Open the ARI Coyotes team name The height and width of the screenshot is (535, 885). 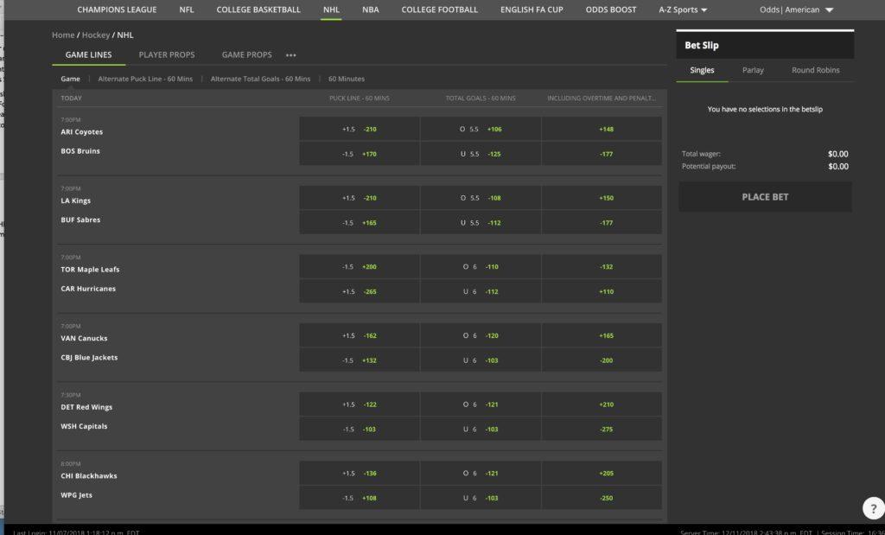(82, 132)
